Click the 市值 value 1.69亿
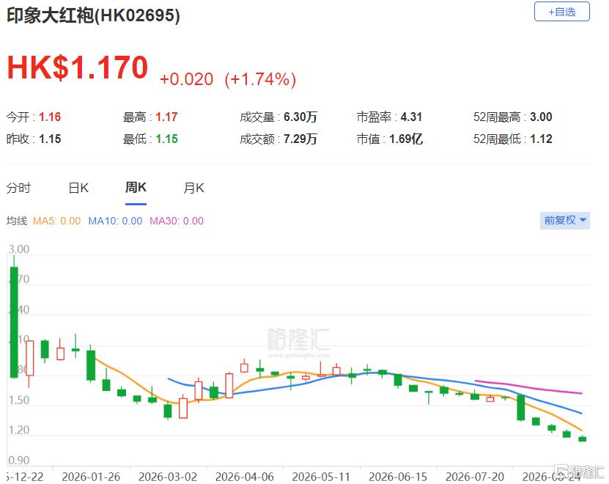This screenshot has height=484, width=609. [x=406, y=139]
